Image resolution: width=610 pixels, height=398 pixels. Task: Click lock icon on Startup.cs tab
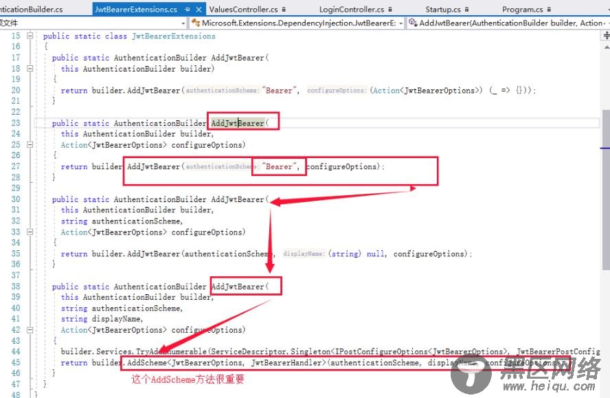pyautogui.click(x=466, y=10)
